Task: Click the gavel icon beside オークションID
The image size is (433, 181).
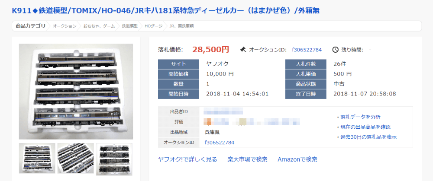Action: 243,49
